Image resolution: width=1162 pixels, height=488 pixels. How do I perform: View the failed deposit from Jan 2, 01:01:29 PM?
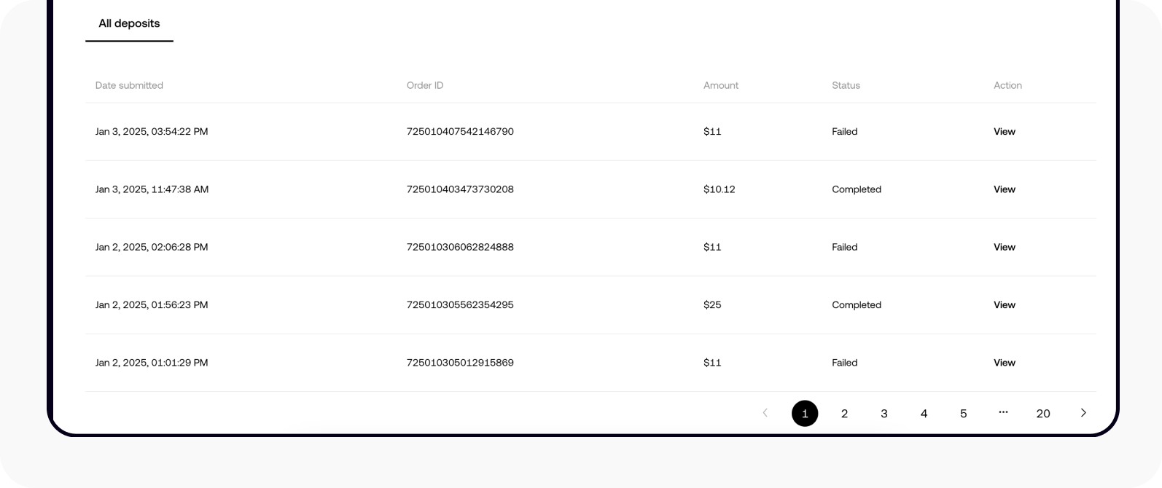tap(1004, 362)
